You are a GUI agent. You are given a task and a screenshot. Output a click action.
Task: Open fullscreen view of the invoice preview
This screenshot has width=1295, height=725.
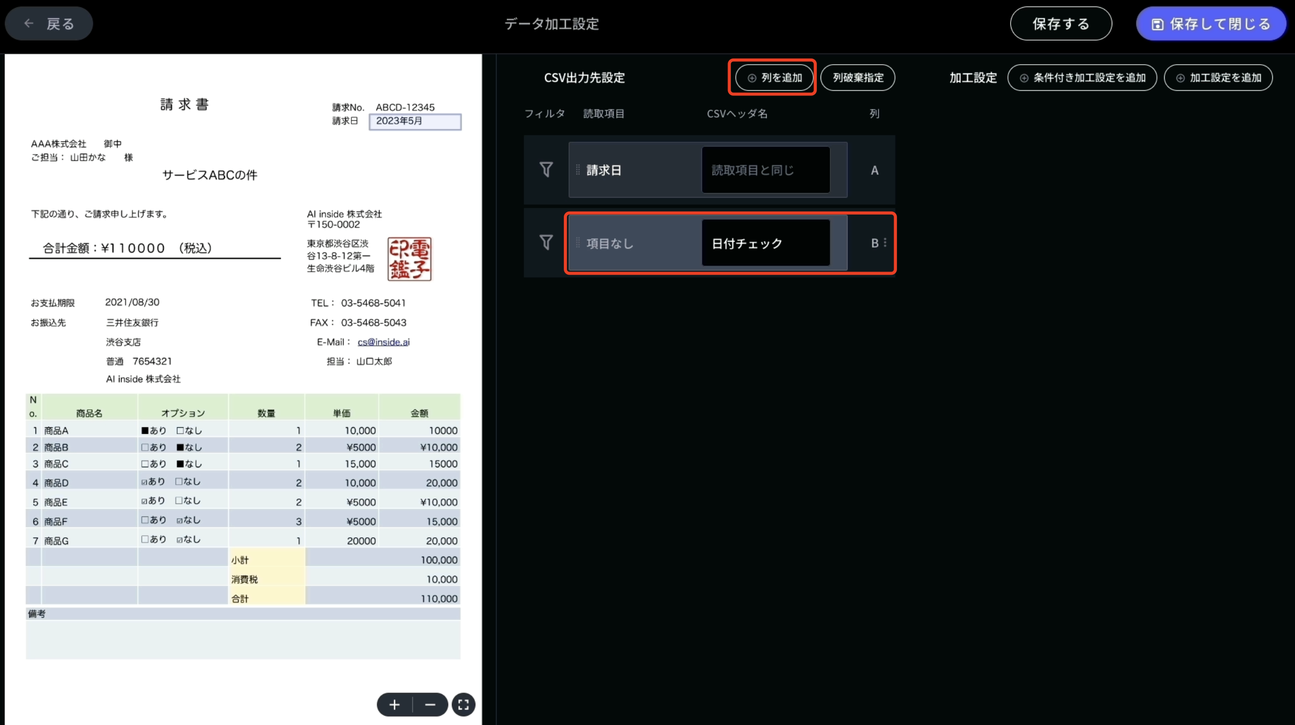point(463,704)
